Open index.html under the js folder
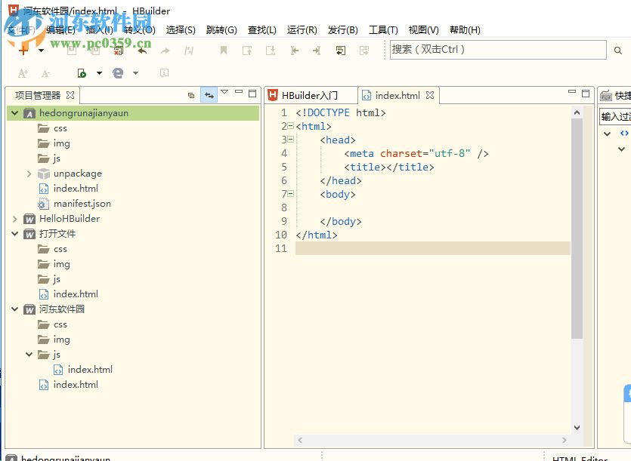631x461 pixels. coord(90,370)
